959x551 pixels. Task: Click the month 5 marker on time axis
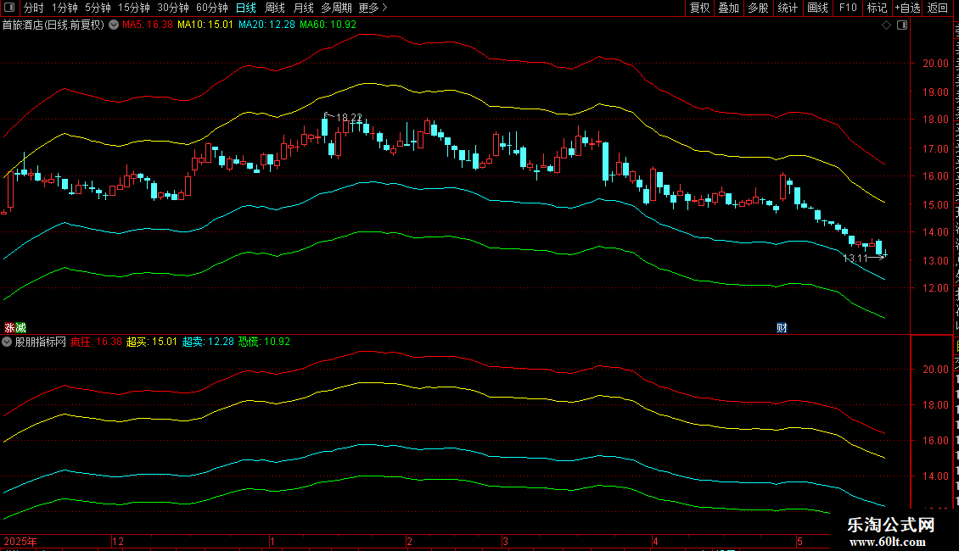[x=799, y=541]
